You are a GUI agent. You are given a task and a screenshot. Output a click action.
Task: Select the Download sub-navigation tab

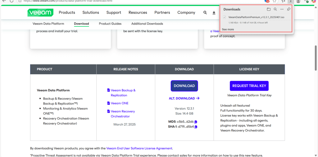(82, 24)
